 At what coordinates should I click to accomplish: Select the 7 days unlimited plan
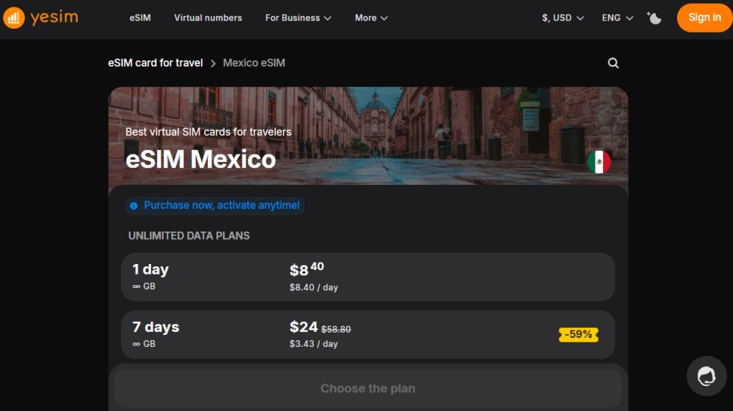click(367, 335)
